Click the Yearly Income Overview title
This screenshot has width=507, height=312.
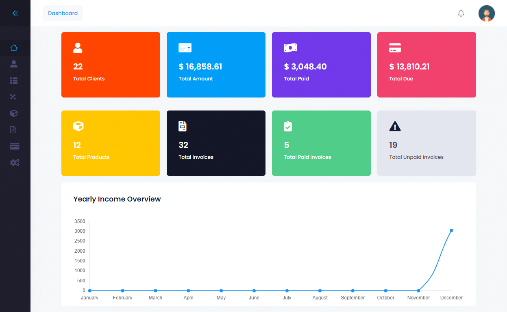coord(117,199)
